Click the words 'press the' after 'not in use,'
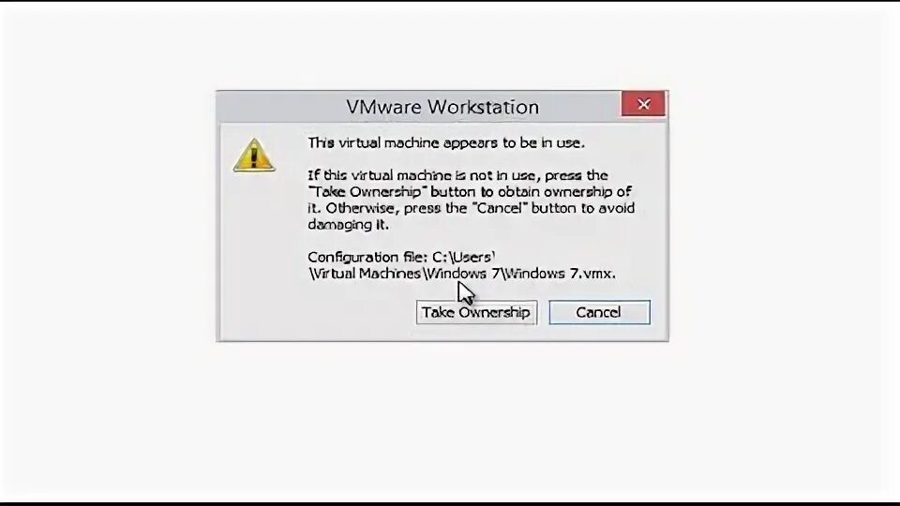This screenshot has width=900, height=506. pyautogui.click(x=576, y=175)
